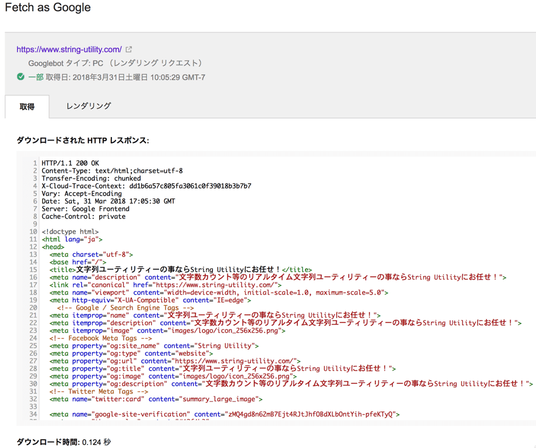Viewport: 536px width, 448px height.
Task: Click the Cache-Control: private line
Action: tap(84, 217)
